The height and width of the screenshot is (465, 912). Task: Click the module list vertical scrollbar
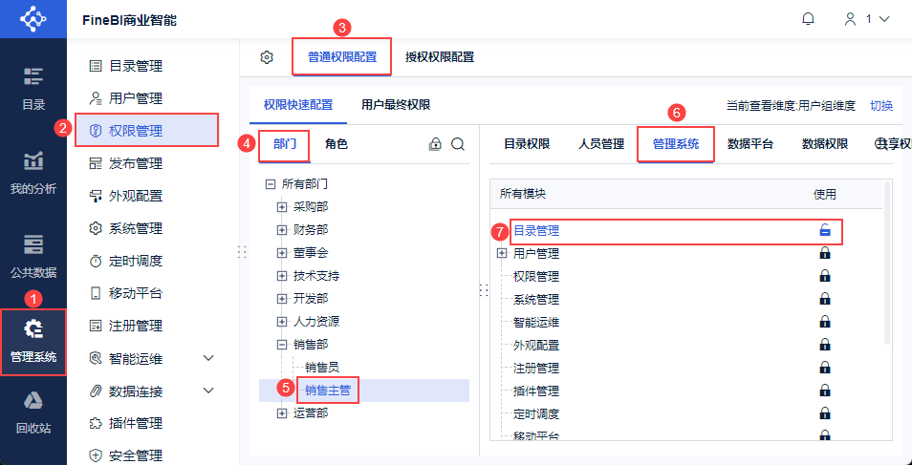886,267
